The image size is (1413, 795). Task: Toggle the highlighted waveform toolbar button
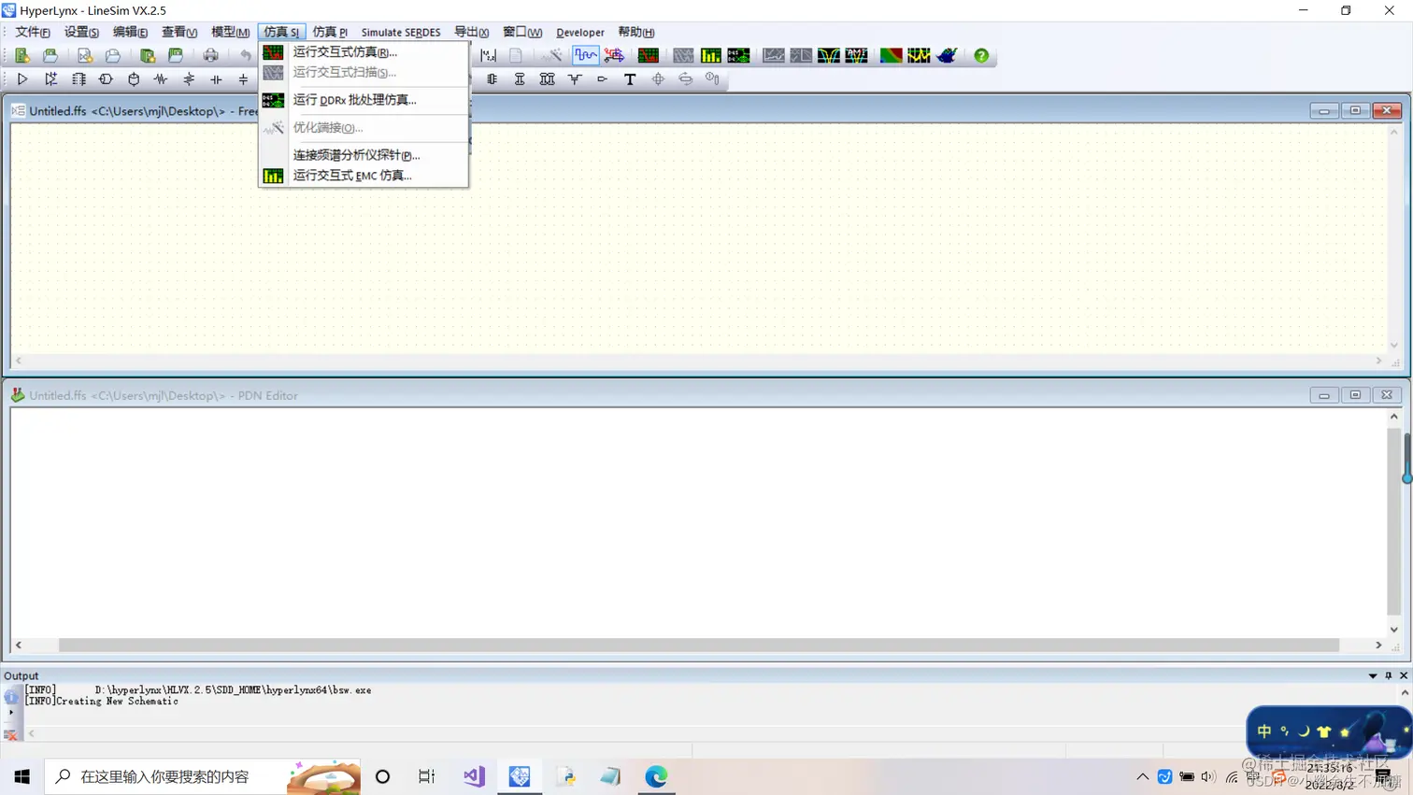[x=586, y=56]
